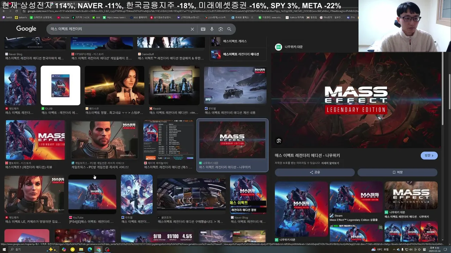Open Windows Start menu
The image size is (451, 253).
4,249
